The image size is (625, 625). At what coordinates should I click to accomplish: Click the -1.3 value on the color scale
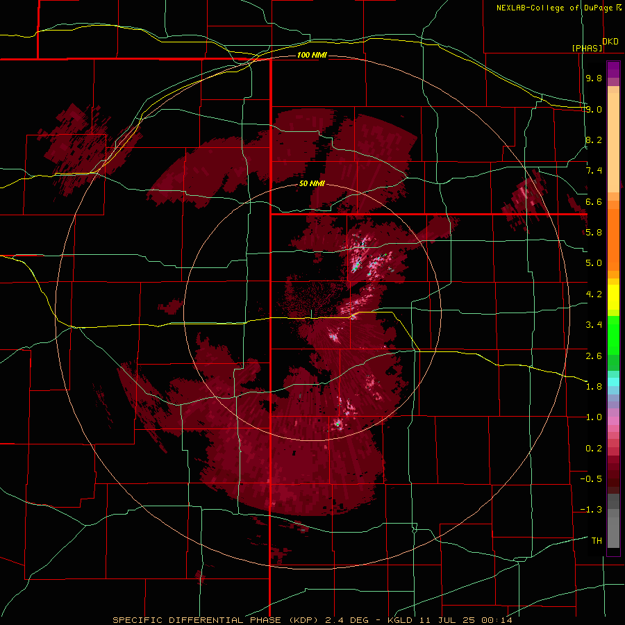[591, 510]
